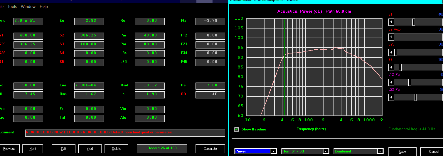The image size is (443, 156).
Task: Click the S3 slider thumb
Action: (400, 67)
